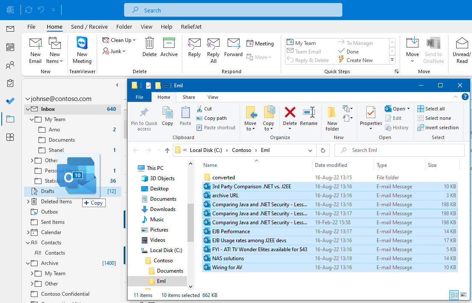This screenshot has width=472, height=303.
Task: Expand the Quick Steps gallery
Action: coord(392,60)
